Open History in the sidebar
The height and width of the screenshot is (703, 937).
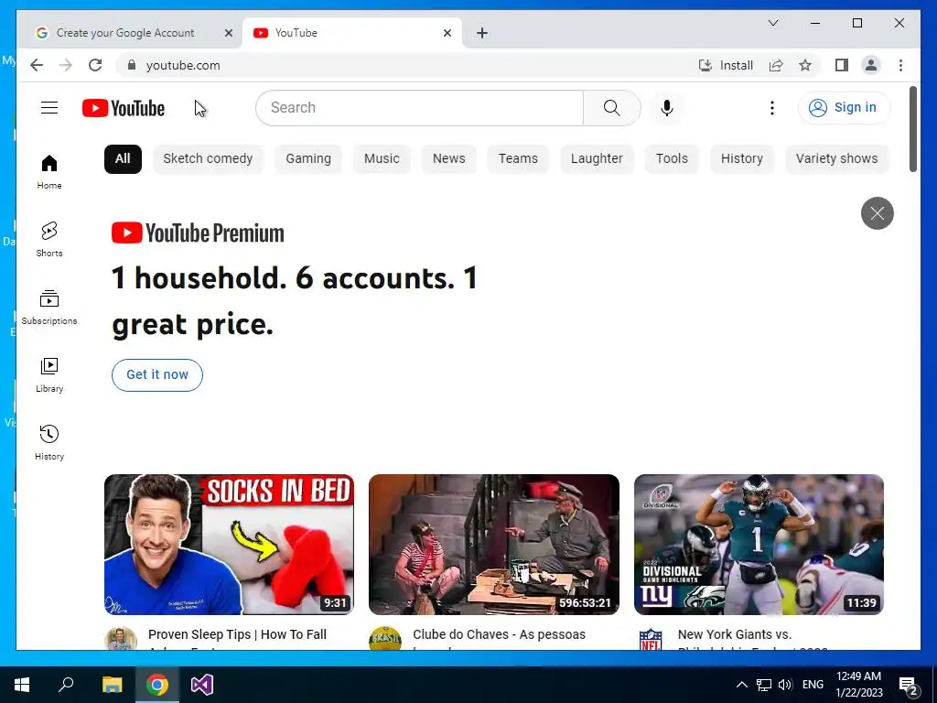(x=49, y=442)
